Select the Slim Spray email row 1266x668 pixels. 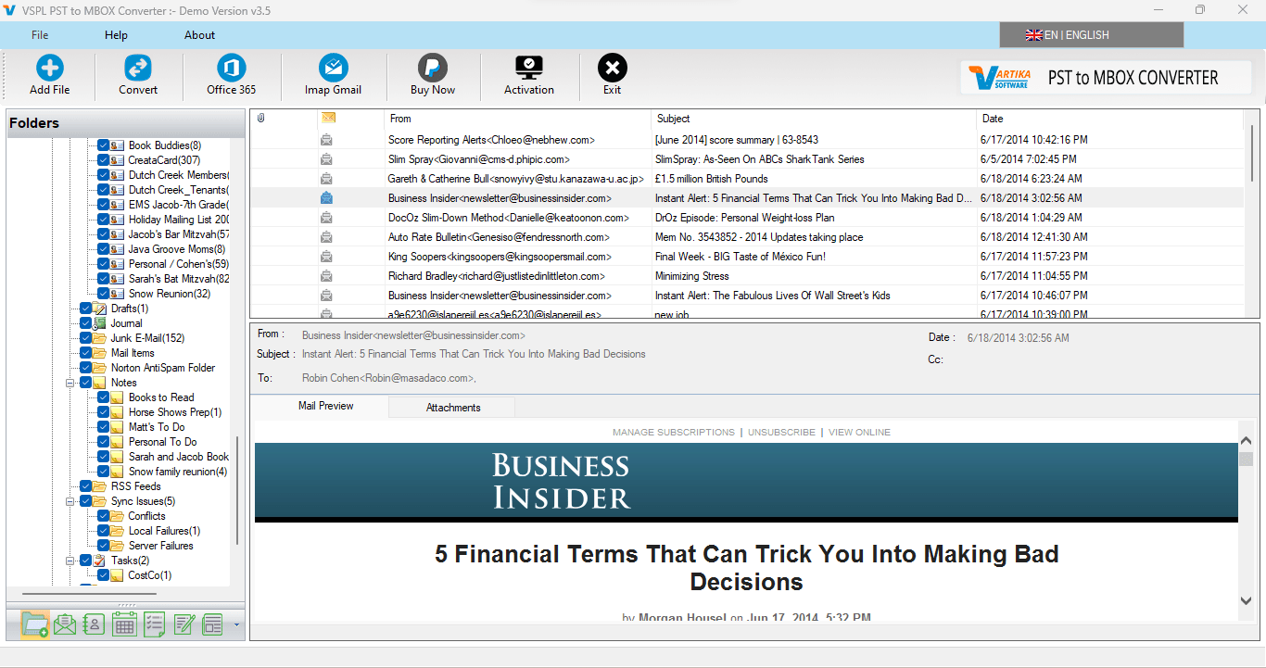tap(747, 159)
